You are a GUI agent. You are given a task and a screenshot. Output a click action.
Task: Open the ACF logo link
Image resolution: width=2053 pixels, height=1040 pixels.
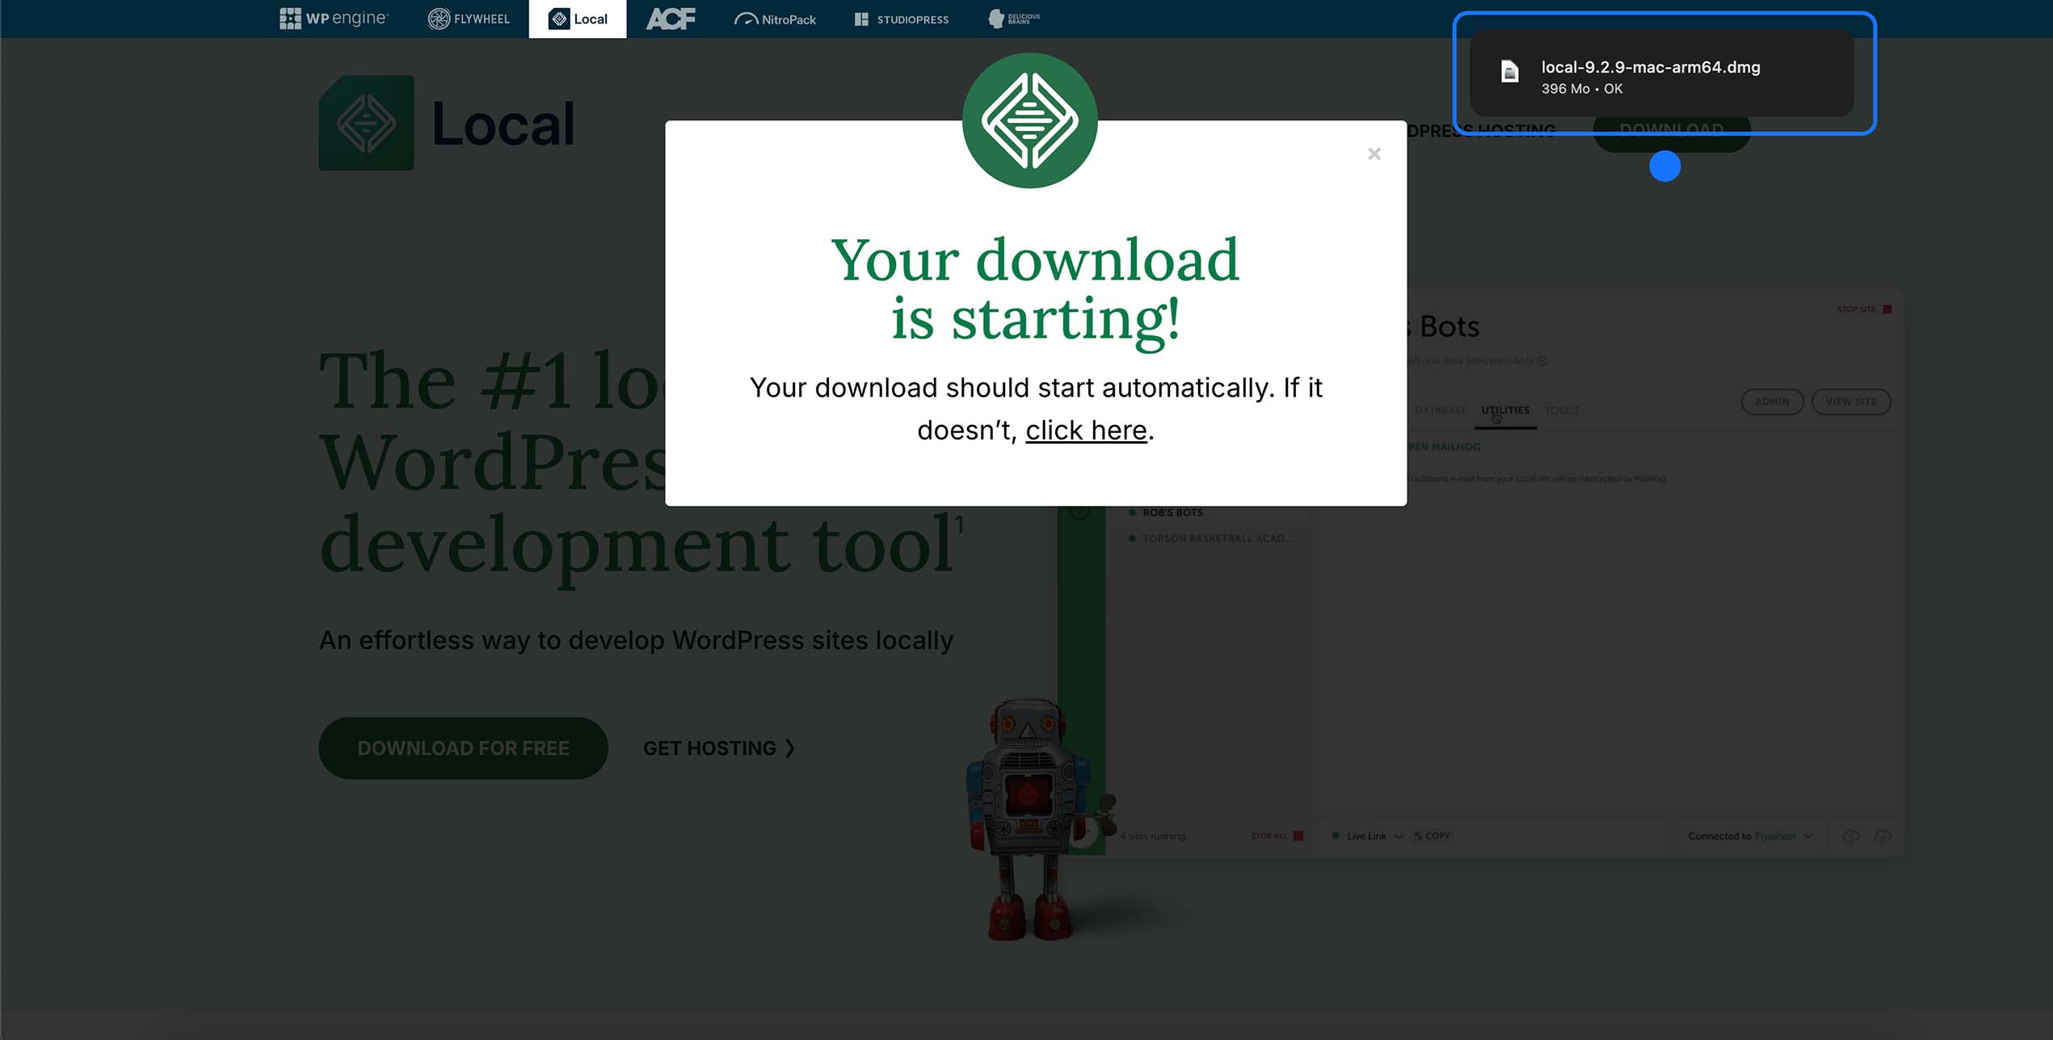tap(671, 19)
